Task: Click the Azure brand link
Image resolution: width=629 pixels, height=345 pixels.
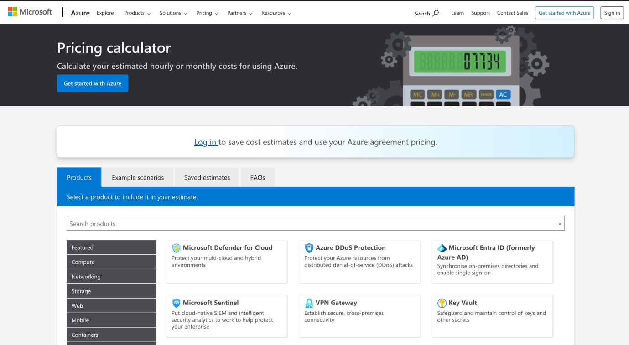Action: point(80,13)
